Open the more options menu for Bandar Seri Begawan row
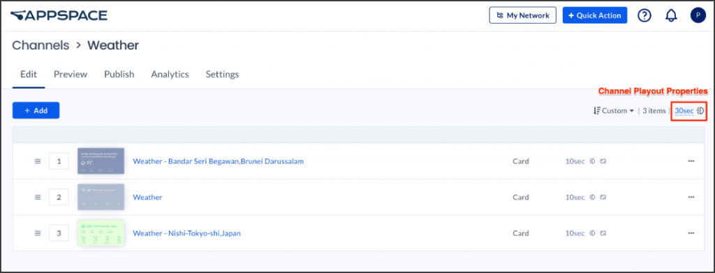 (691, 161)
